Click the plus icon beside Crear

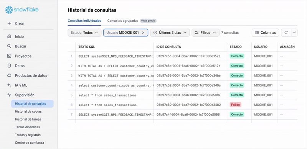(9, 23)
